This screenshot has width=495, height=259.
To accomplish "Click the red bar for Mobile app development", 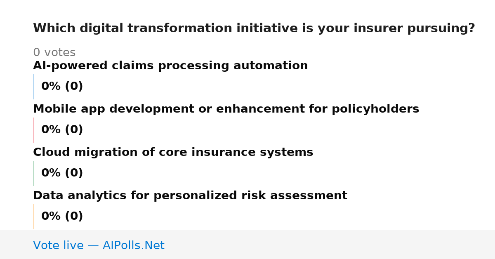I will (x=33, y=130).
